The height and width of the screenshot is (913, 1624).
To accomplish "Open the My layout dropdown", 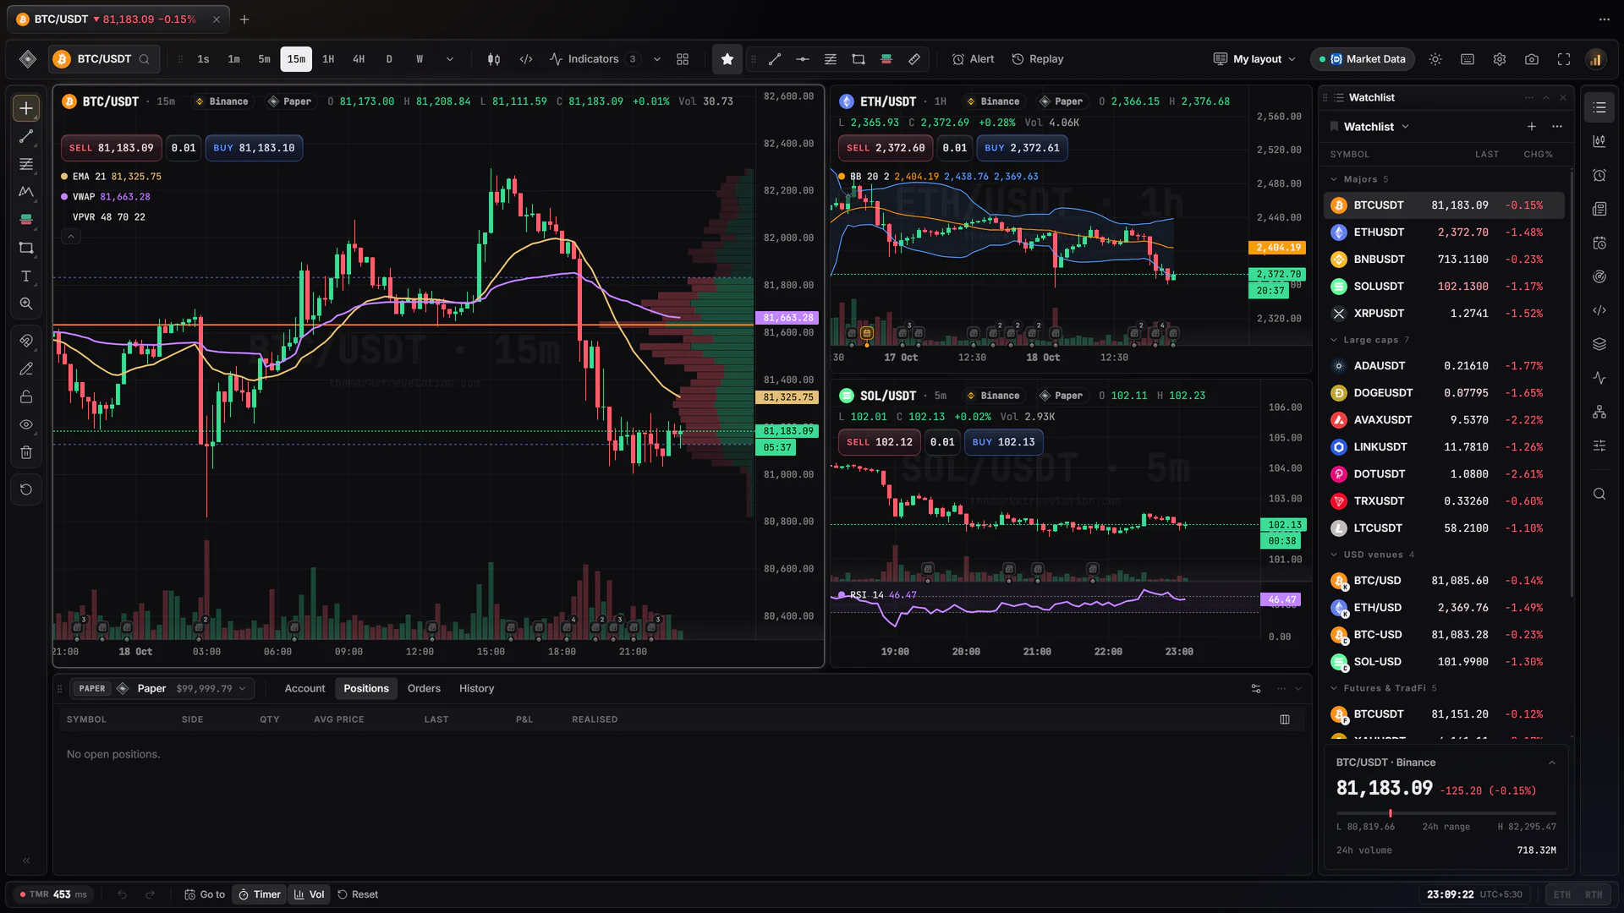I will pos(1254,59).
